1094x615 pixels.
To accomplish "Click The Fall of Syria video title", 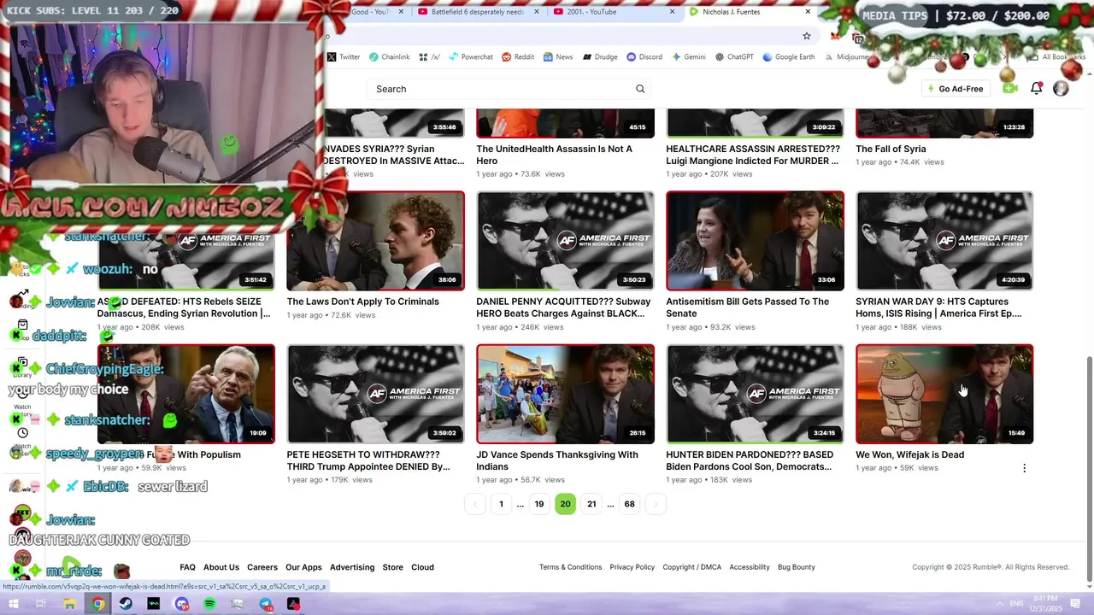I will coord(891,149).
